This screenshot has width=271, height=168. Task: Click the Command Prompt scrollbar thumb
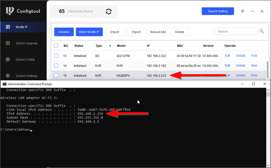click(268, 94)
